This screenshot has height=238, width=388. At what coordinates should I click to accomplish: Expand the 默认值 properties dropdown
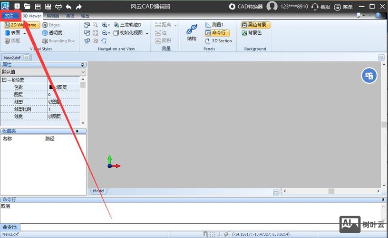[x=83, y=72]
